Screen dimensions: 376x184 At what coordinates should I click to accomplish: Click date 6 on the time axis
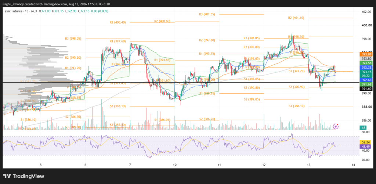[85, 165]
